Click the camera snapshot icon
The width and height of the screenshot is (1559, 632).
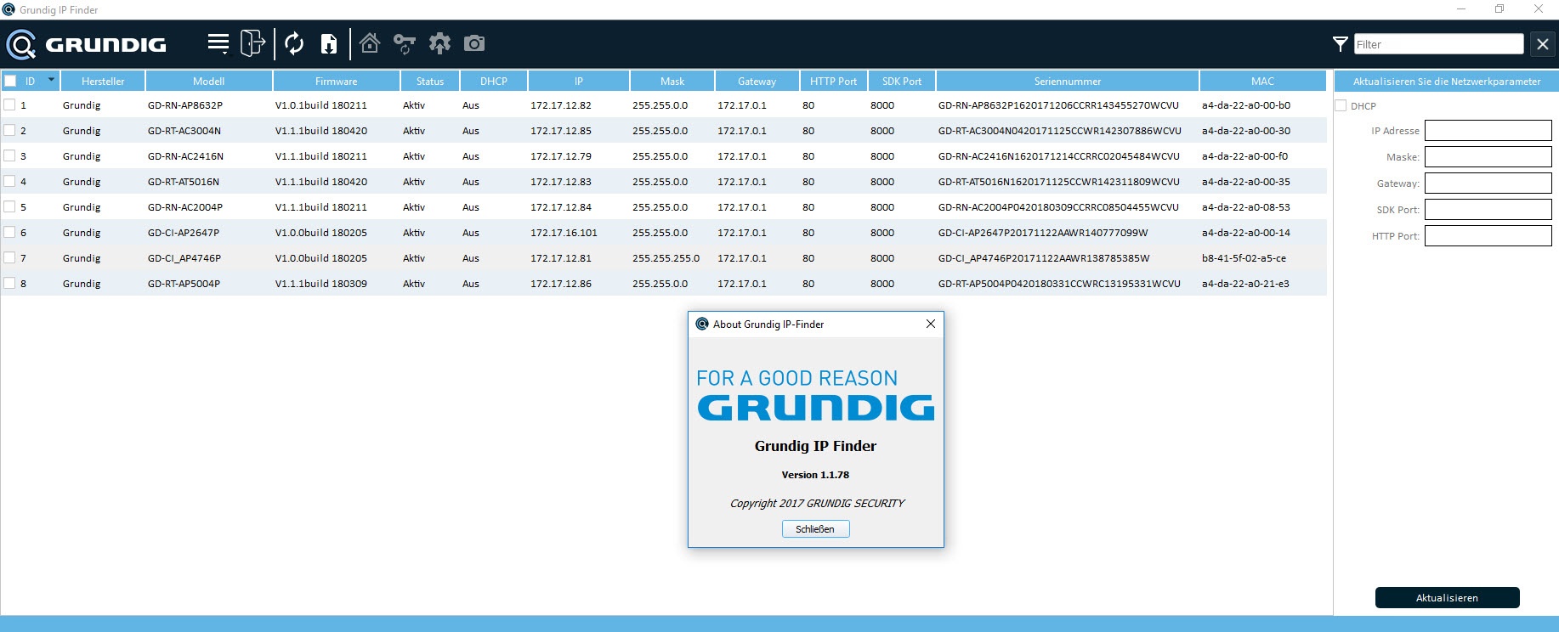coord(474,43)
